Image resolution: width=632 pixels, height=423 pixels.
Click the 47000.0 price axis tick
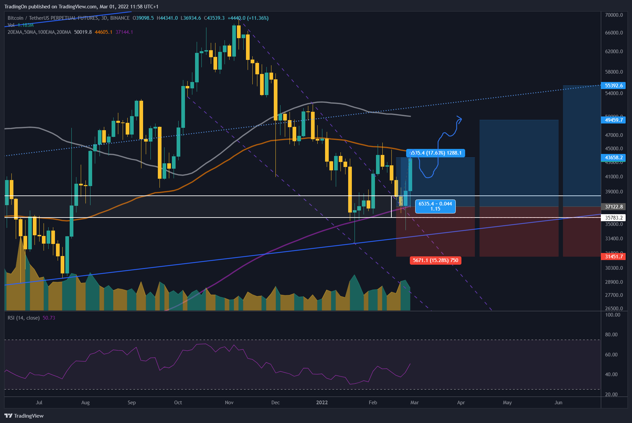point(614,135)
